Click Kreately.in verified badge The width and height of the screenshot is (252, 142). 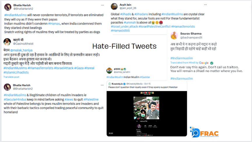coord(124,84)
